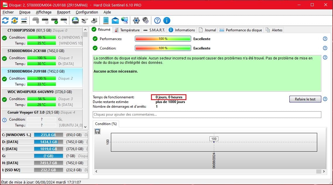Open the blue notepad report icon
333x185 pixels.
coord(106,20)
